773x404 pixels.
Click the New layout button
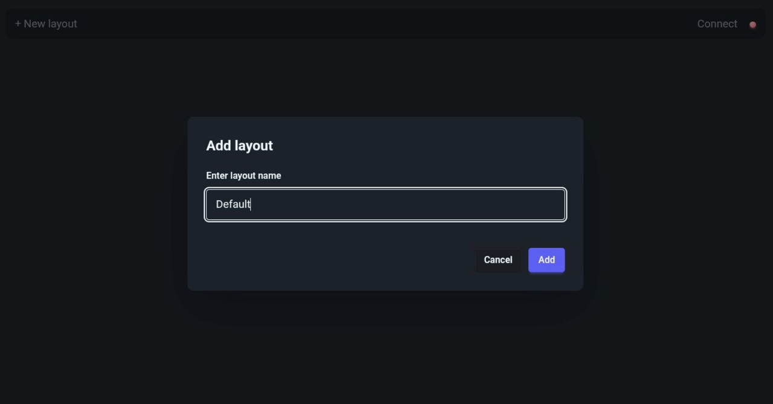[46, 24]
